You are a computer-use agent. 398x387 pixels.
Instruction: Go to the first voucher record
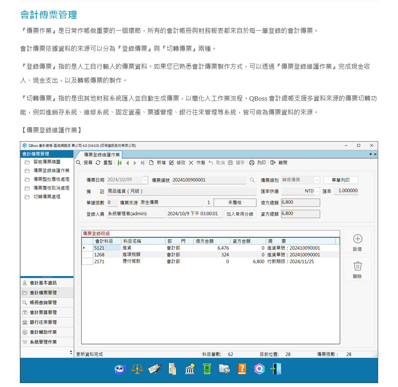click(x=119, y=163)
